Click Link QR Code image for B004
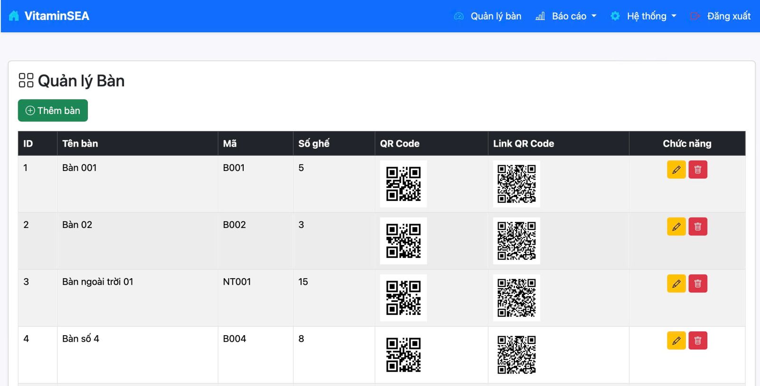 pyautogui.click(x=516, y=355)
